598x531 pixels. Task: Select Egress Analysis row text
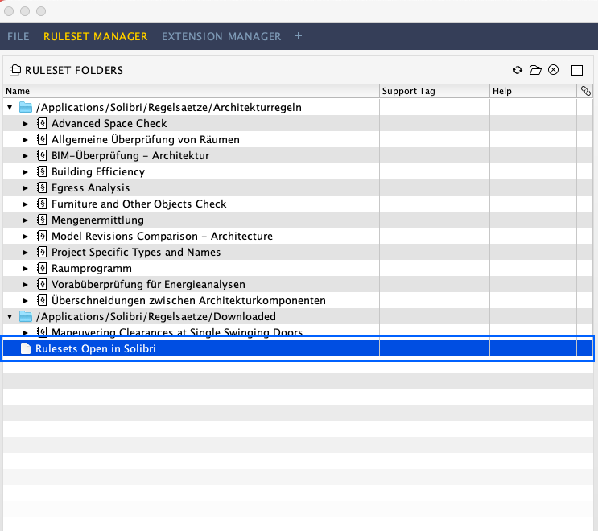click(x=90, y=187)
